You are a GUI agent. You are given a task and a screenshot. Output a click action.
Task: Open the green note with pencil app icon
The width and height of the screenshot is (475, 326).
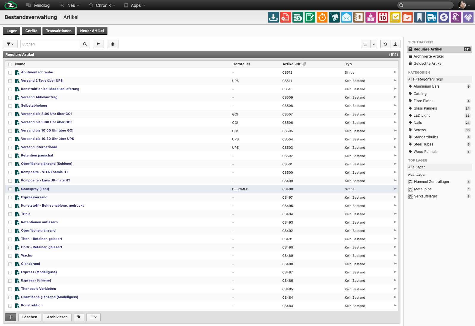point(310,17)
